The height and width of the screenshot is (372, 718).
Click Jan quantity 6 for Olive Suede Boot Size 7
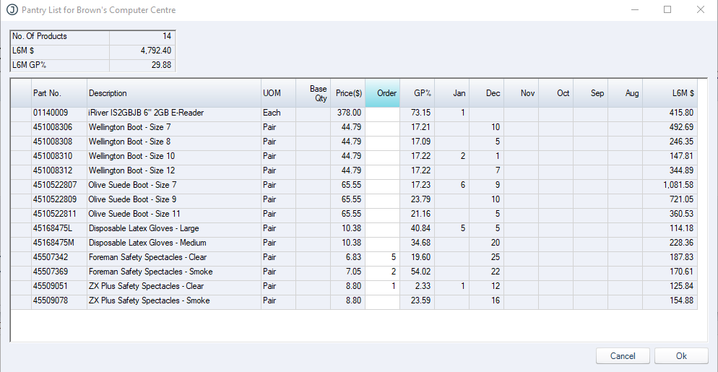coord(452,185)
